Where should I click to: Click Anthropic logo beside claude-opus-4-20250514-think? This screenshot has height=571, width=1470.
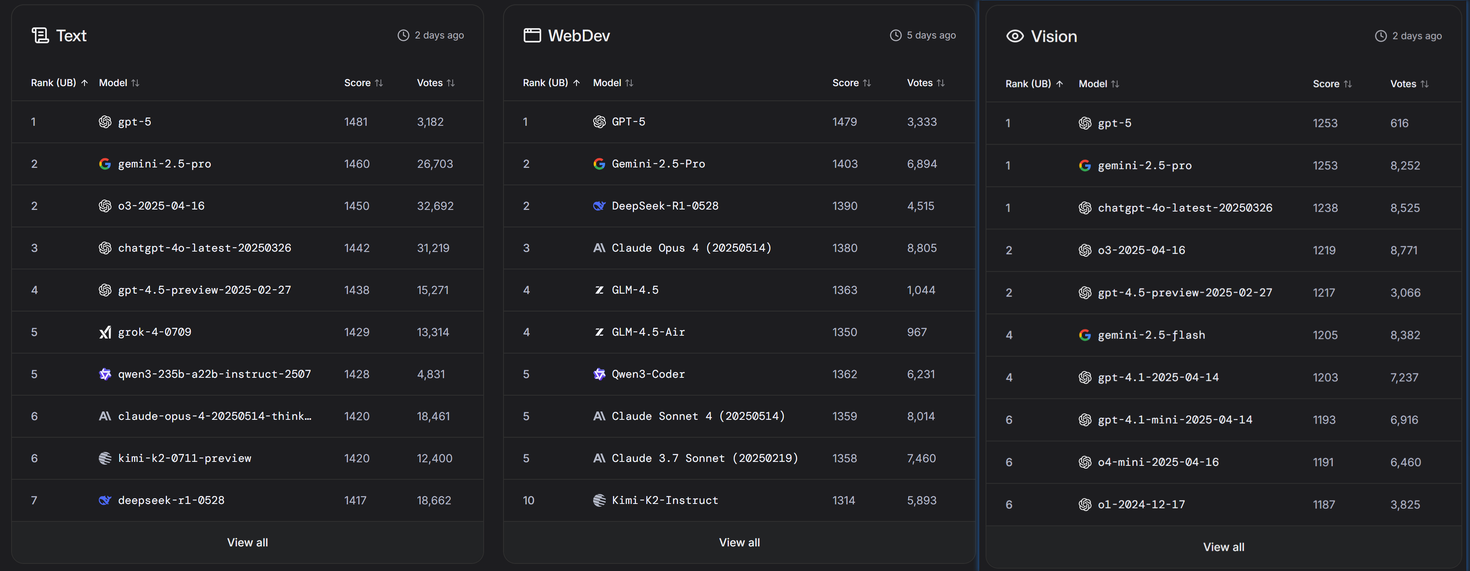[105, 416]
